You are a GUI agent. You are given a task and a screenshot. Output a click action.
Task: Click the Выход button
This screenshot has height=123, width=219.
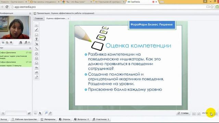coord(4,119)
